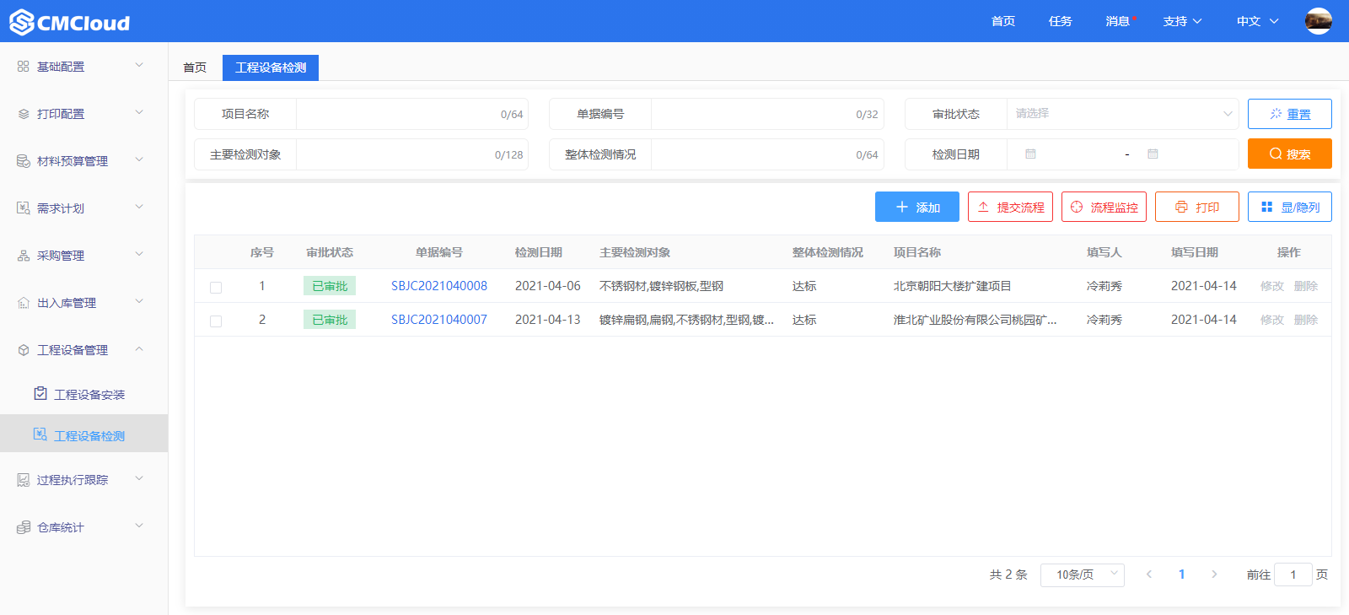Open the 支持 dropdown in header
Screen dimensions: 1349x615
(x=1182, y=21)
